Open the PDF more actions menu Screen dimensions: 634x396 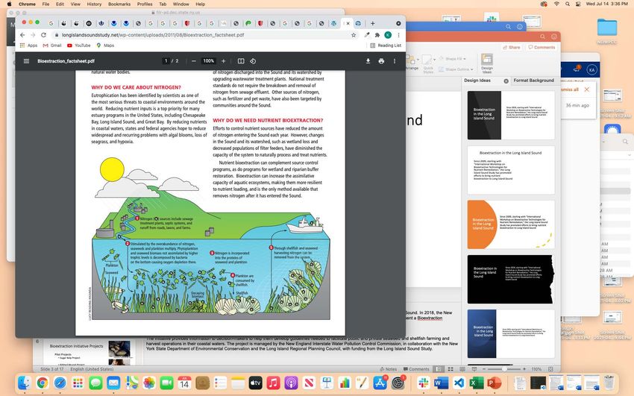click(395, 61)
